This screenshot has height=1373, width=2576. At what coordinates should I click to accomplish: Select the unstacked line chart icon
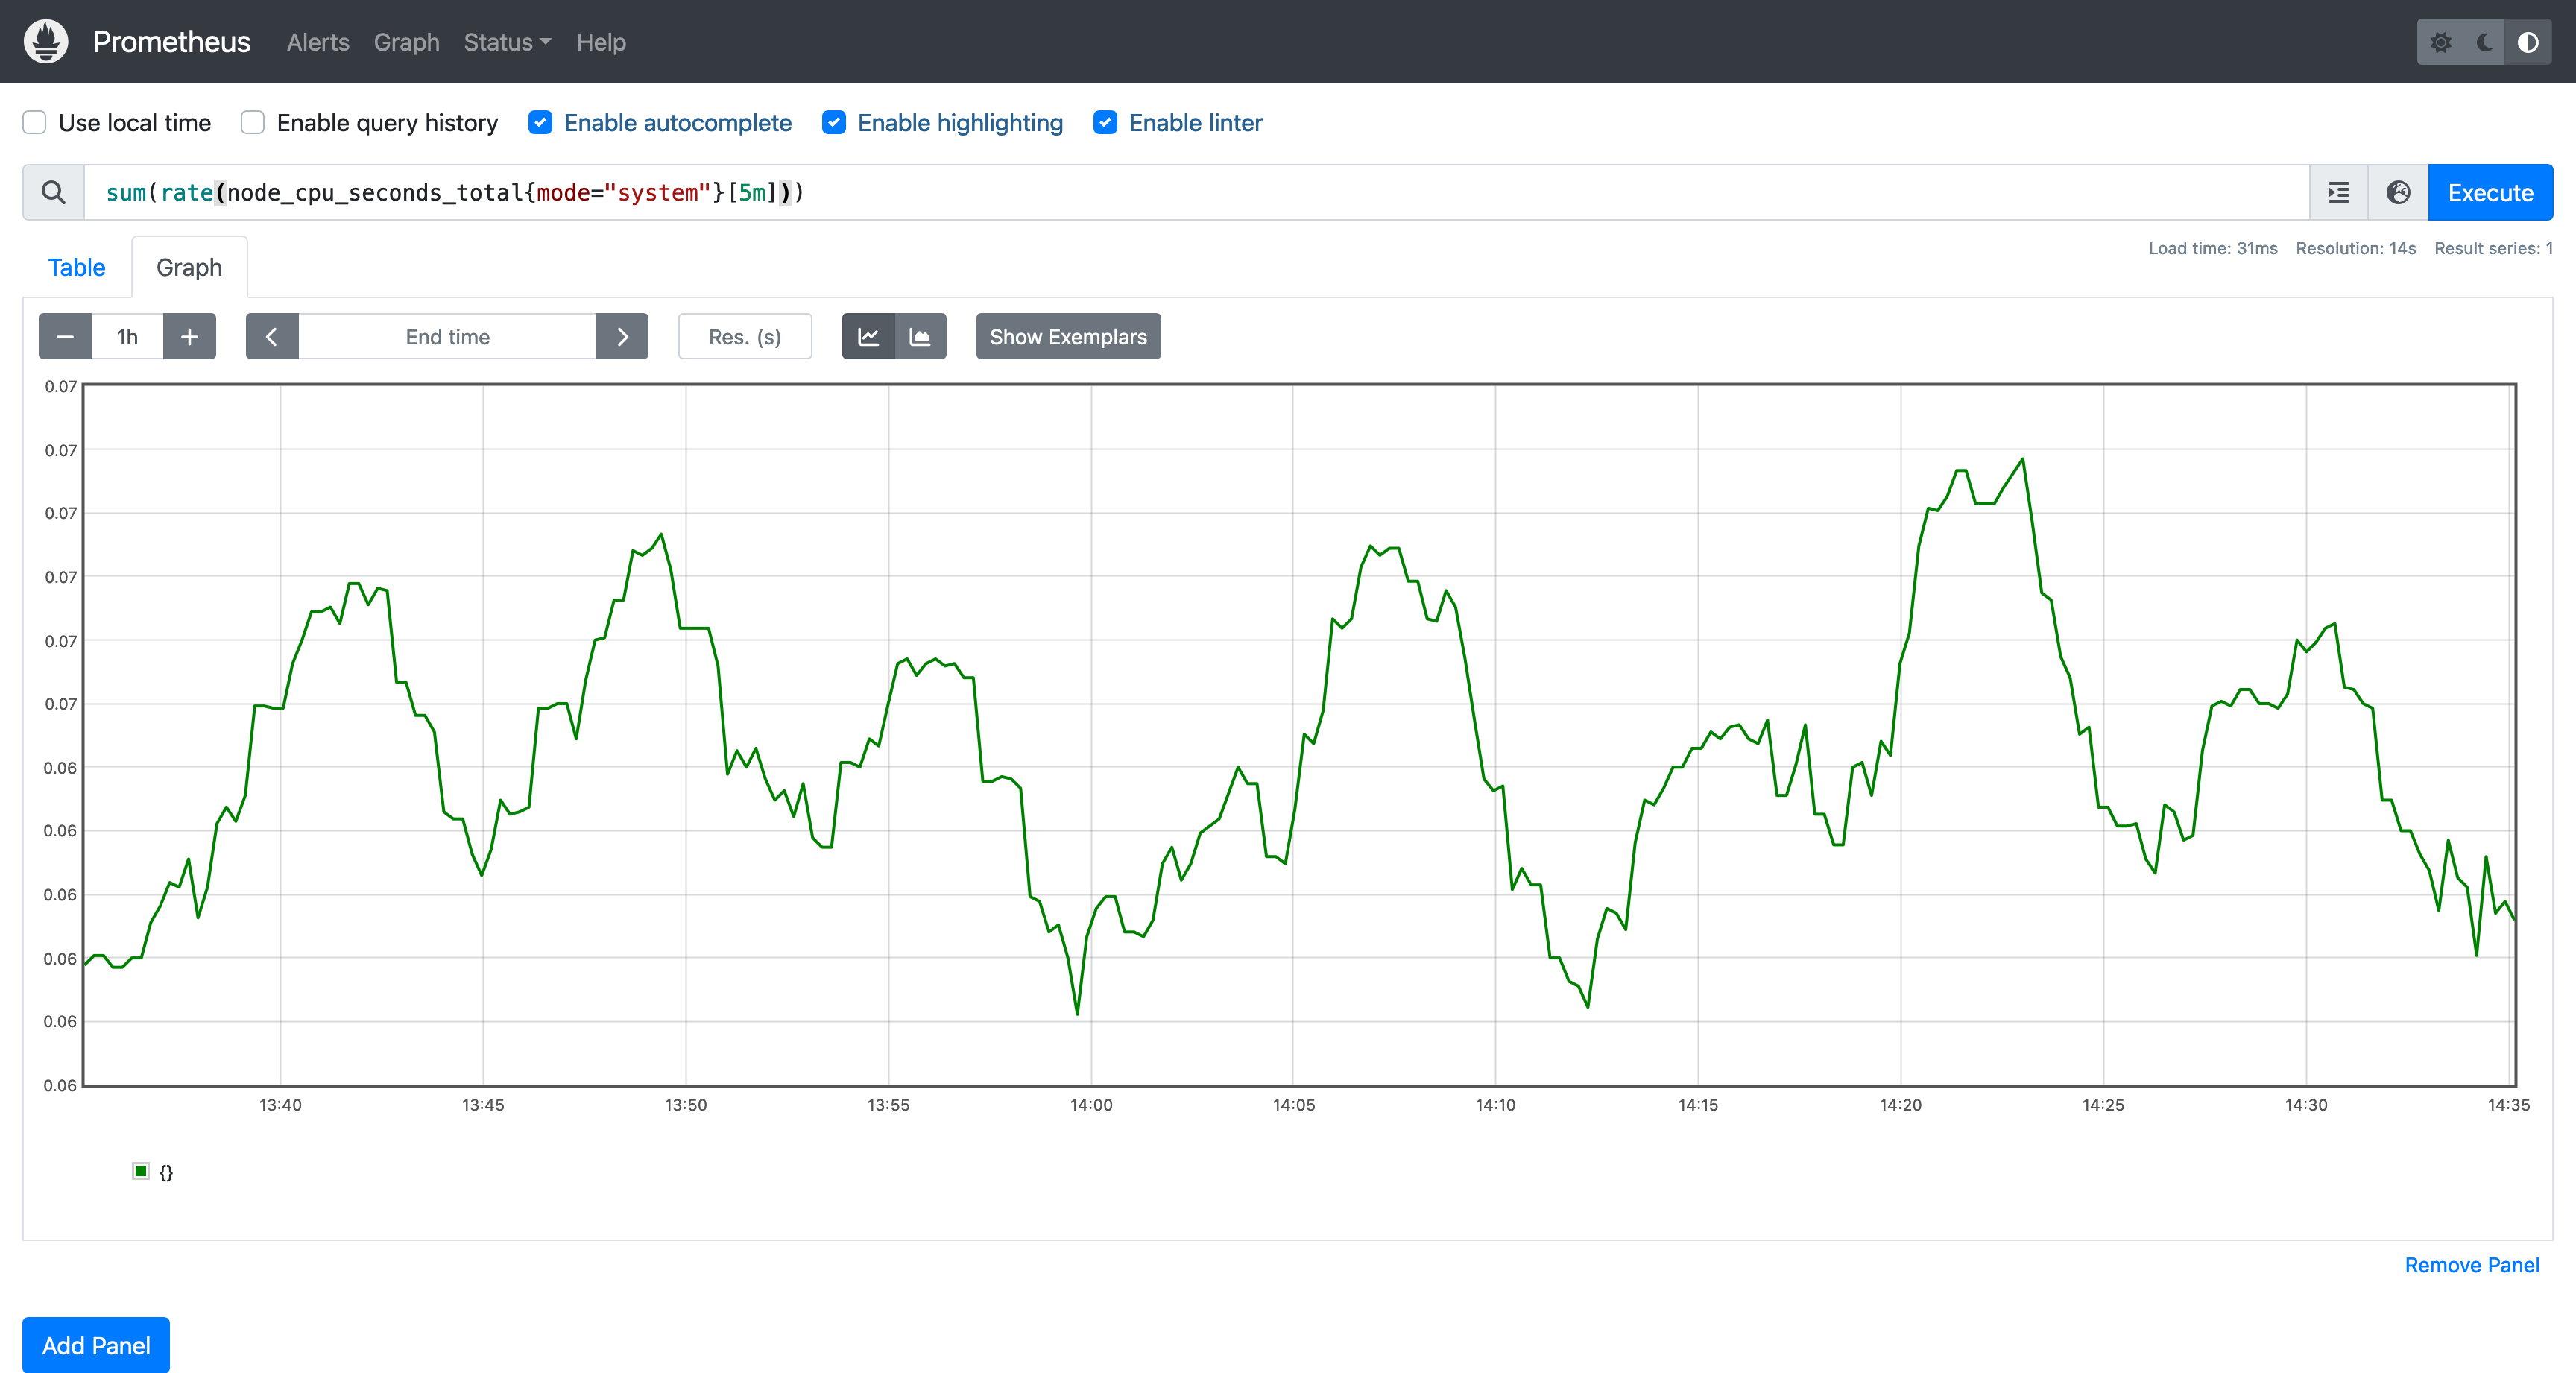[x=868, y=337]
